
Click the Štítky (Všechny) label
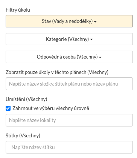coord(23,135)
